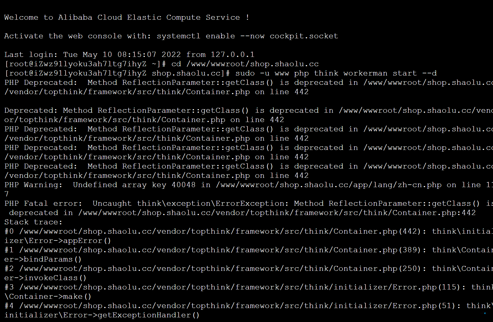Click the PHP Fatal error label
This screenshot has height=322, width=493.
point(43,204)
